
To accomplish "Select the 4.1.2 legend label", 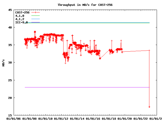I will click(20, 19).
